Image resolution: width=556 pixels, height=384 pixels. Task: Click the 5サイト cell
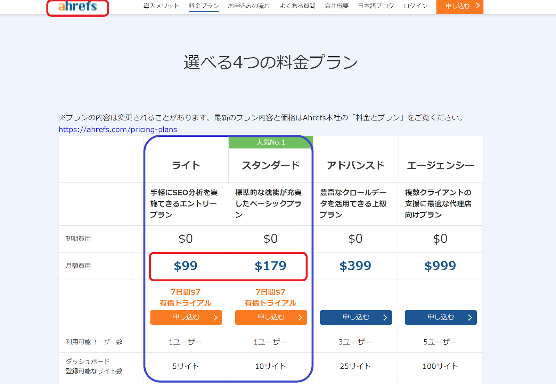pyautogui.click(x=186, y=366)
